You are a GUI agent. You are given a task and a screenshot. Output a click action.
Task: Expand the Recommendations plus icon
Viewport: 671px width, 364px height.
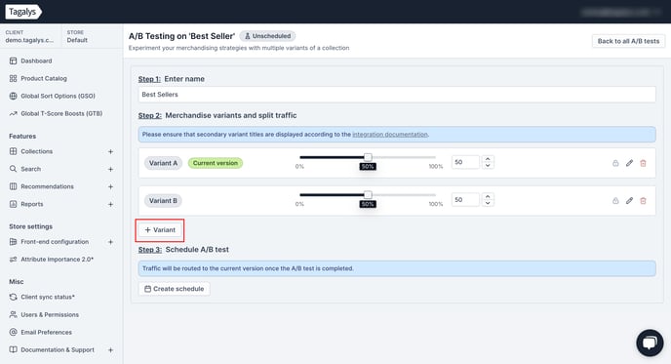pos(110,186)
